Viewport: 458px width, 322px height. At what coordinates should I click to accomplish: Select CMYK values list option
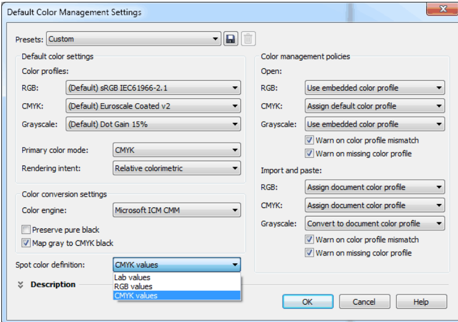(136, 295)
